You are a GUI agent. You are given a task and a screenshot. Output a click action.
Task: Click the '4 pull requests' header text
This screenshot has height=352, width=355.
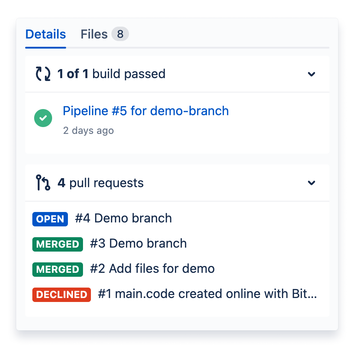point(101,183)
